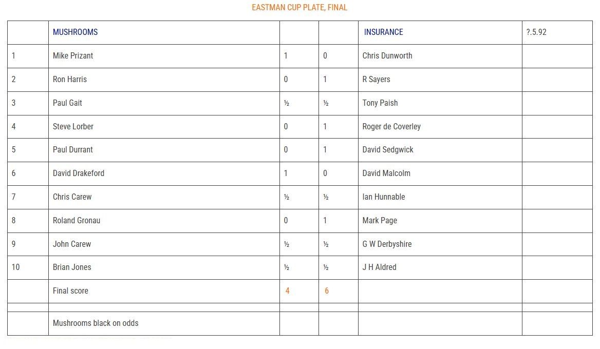The height and width of the screenshot is (349, 600).
Task: Click Brian Jones on board 10
Action: point(72,267)
